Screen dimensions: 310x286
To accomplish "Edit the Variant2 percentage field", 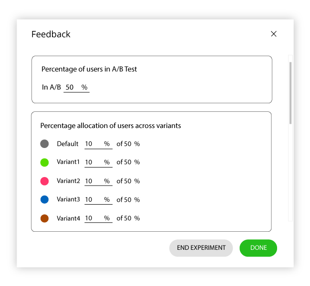I will tap(98, 181).
